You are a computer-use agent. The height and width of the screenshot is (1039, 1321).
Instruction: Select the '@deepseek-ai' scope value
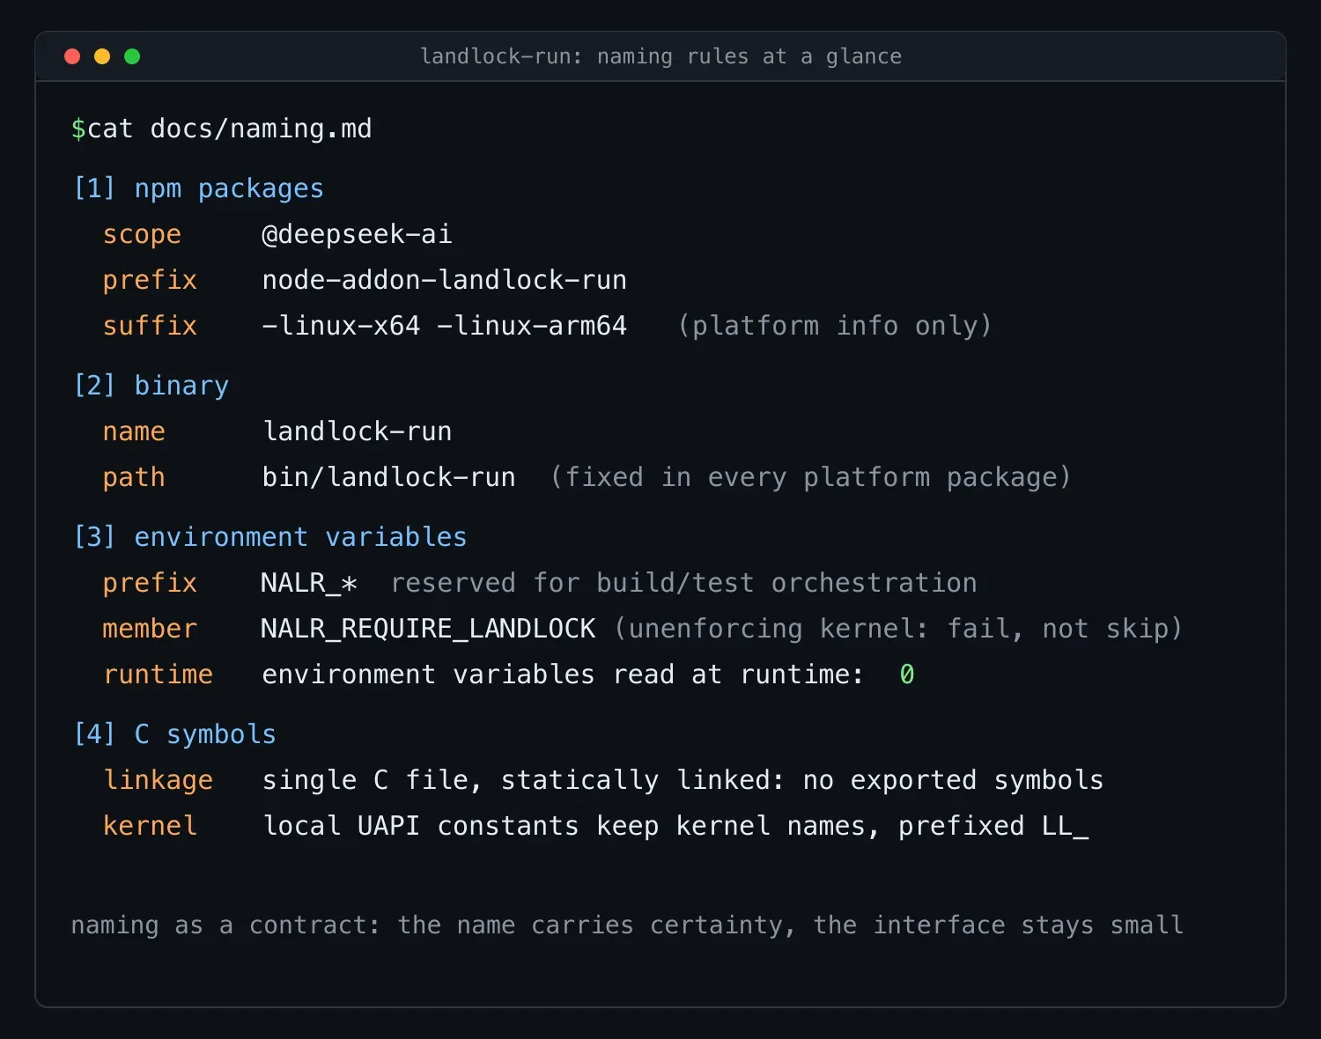point(357,234)
